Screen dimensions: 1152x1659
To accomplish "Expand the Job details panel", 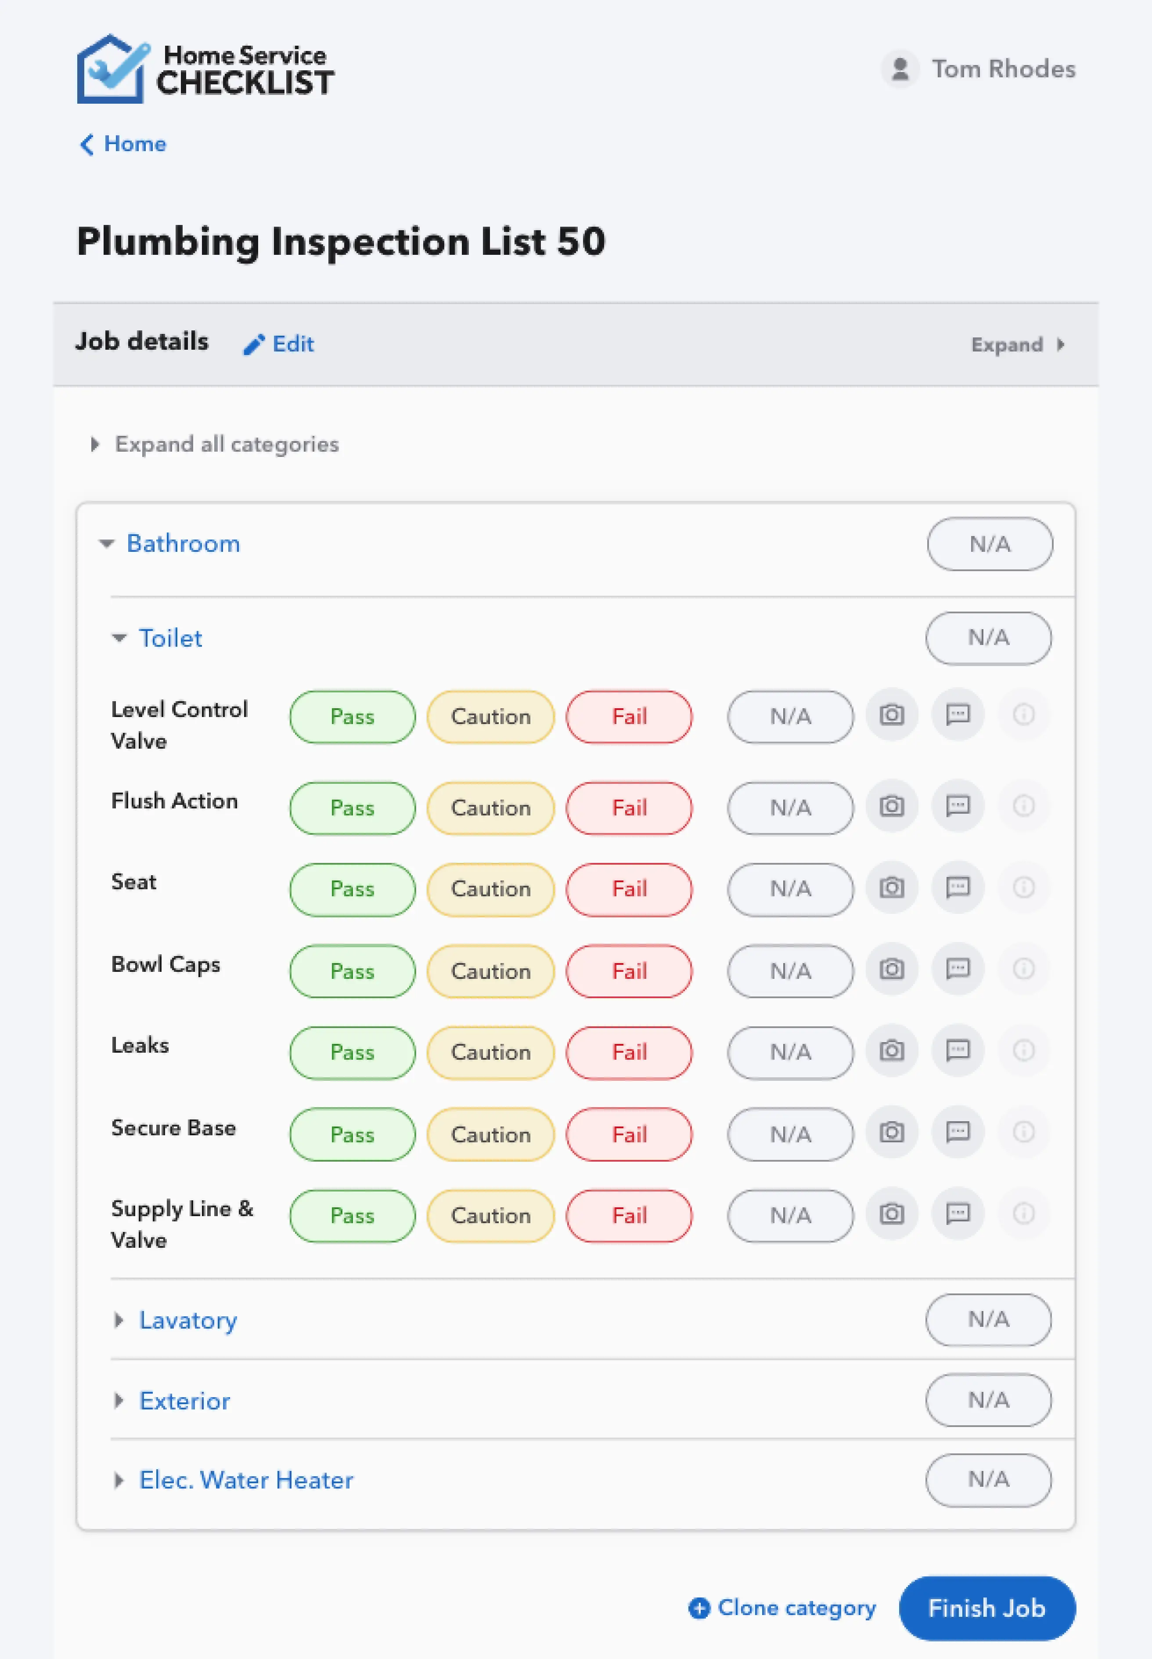I will [x=1018, y=344].
